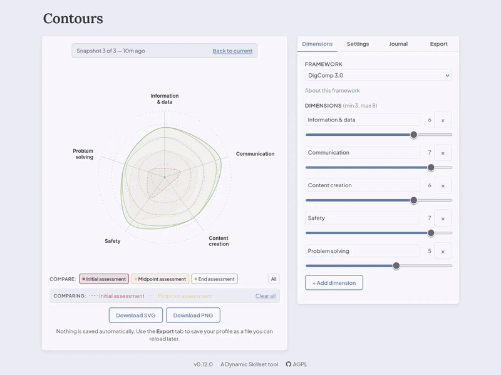Open the Journal tab

(399, 44)
